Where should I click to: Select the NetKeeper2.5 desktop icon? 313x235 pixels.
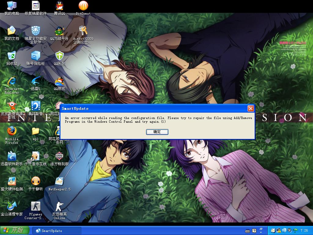59,184
